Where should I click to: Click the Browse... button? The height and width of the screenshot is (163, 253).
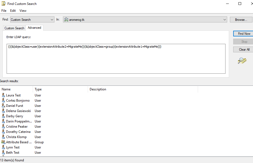pos(241,20)
